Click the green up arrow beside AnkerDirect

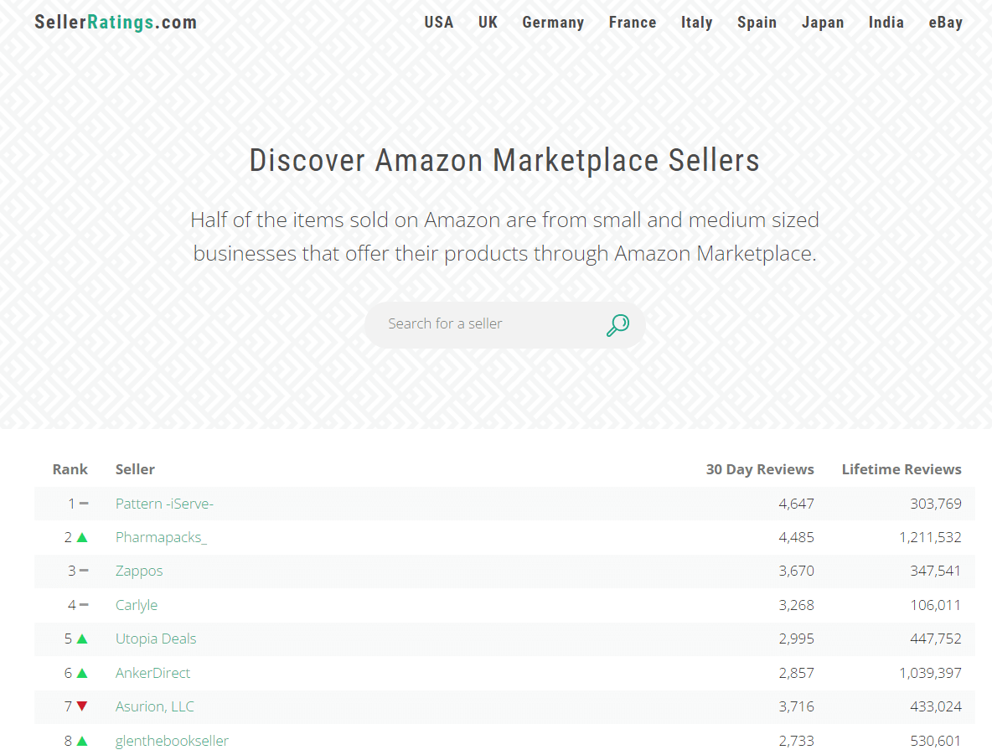pos(81,673)
